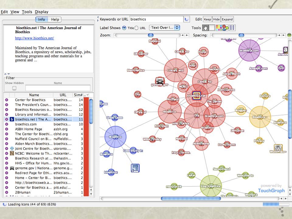Sort table by Name column header
This screenshot has height=219, width=292.
coord(34,95)
